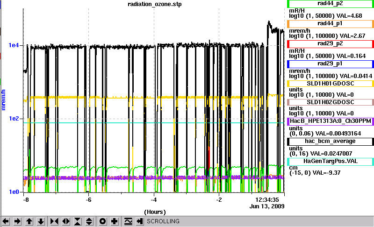Image resolution: width=374 pixels, height=227 pixels.
Task: Click the horizontal zoom-out (diamond) icon
Action: [66, 221]
